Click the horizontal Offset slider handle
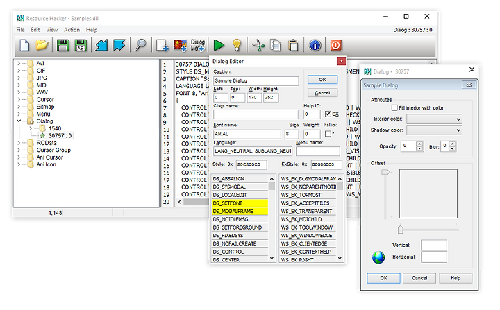500x310 pixels. [x=401, y=229]
